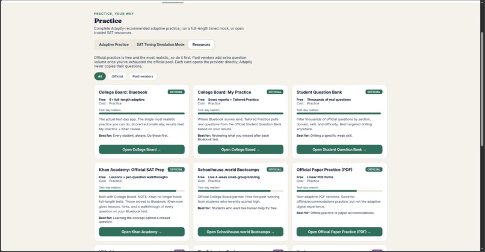Click the Student Question Bank realism bar
Screen dimensions: 485x252
(339, 113)
